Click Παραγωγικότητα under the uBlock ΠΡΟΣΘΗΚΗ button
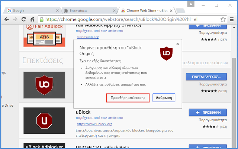This screenshot has width=238, height=149. pos(213,120)
